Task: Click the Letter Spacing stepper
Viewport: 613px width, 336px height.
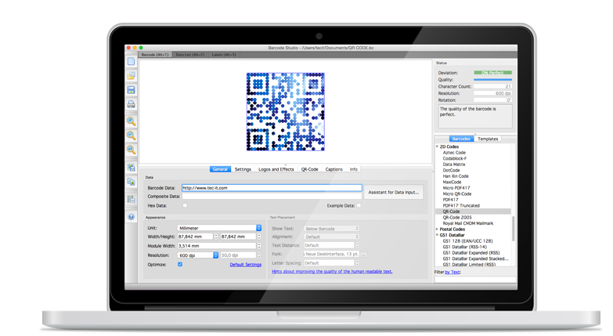Action: pyautogui.click(x=357, y=263)
